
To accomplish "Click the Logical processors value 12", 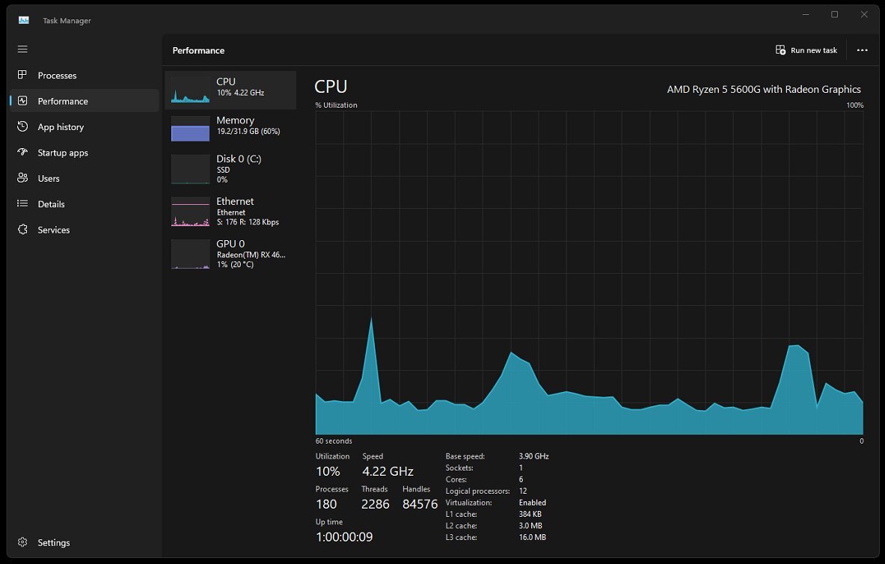I will tap(523, 491).
